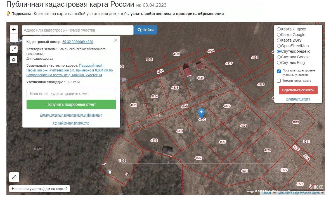This screenshot has height=199, width=331.
Task: Print the map using the printer icon
Action: [14, 60]
